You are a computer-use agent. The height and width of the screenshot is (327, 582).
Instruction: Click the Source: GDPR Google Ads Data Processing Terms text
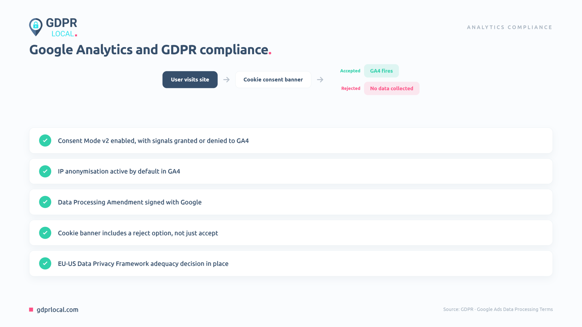(498, 309)
